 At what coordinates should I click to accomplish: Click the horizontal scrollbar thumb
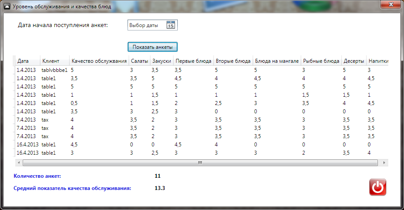click(x=200, y=163)
